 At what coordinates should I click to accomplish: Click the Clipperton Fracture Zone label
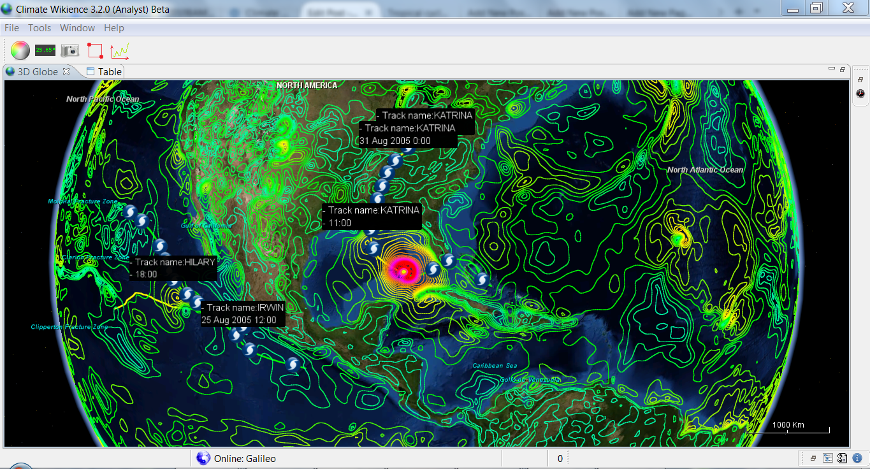click(x=69, y=327)
